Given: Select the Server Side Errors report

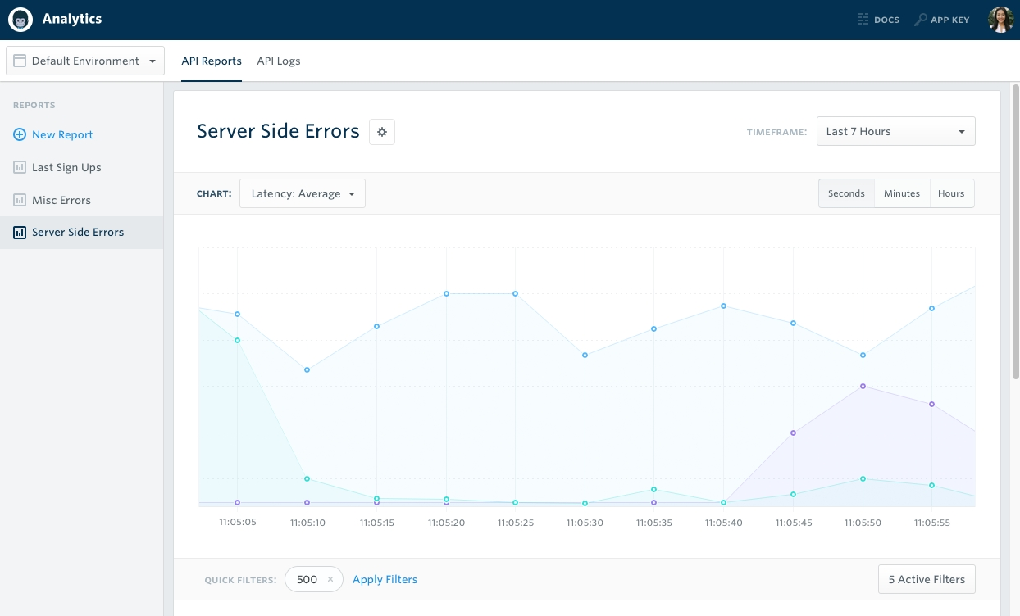Looking at the screenshot, I should click(78, 233).
